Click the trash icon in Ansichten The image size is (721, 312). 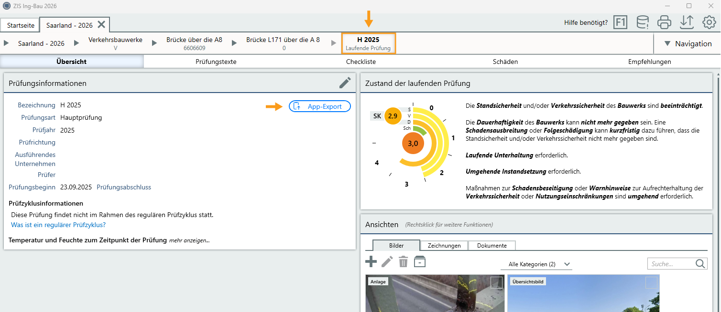404,261
